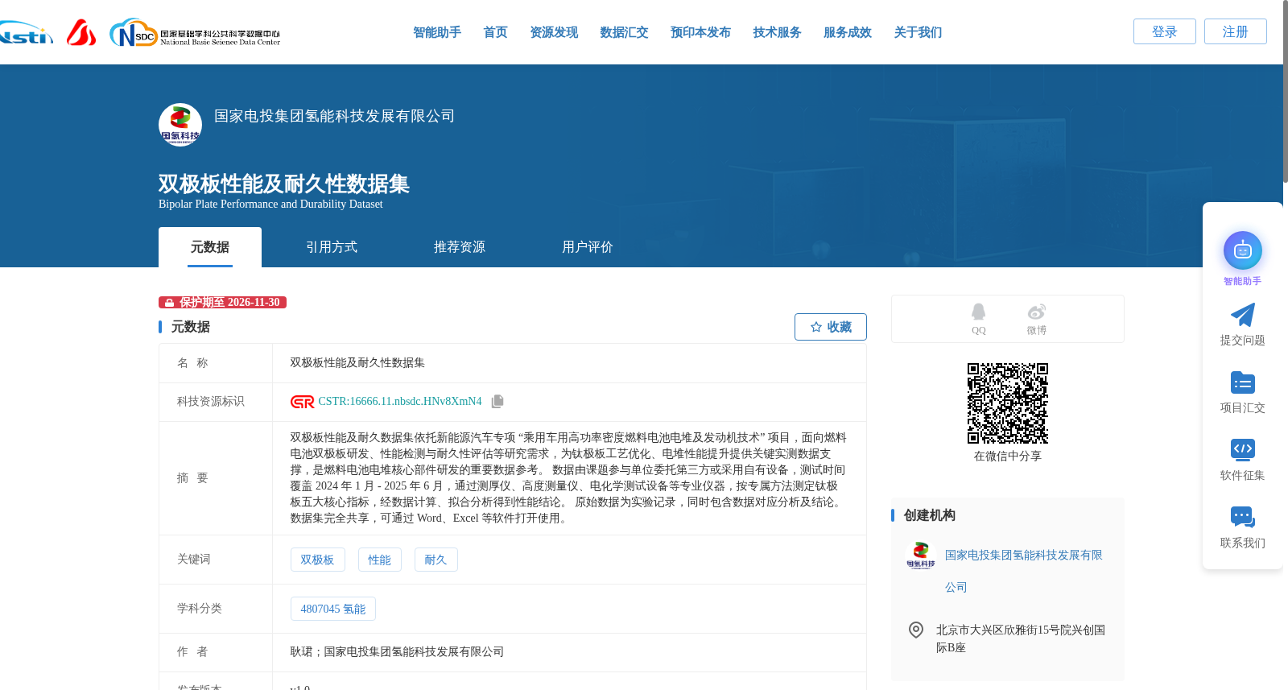The height and width of the screenshot is (690, 1288).
Task: Open the 技术服务 navigation item
Action: pos(777,32)
